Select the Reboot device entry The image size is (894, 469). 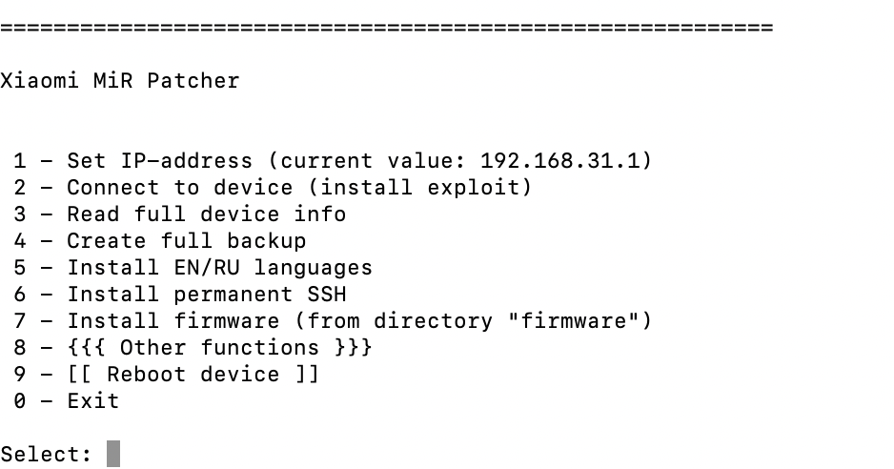tap(193, 375)
